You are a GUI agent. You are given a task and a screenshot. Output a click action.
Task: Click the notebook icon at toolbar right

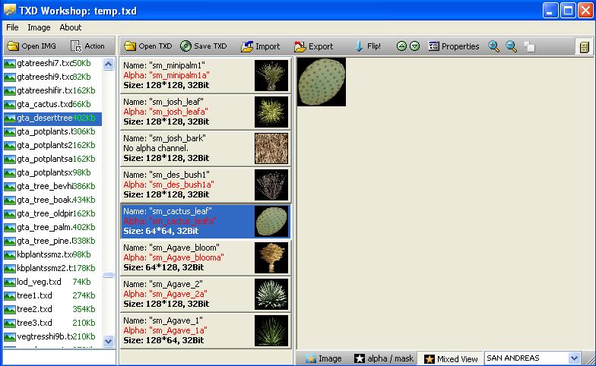(584, 46)
